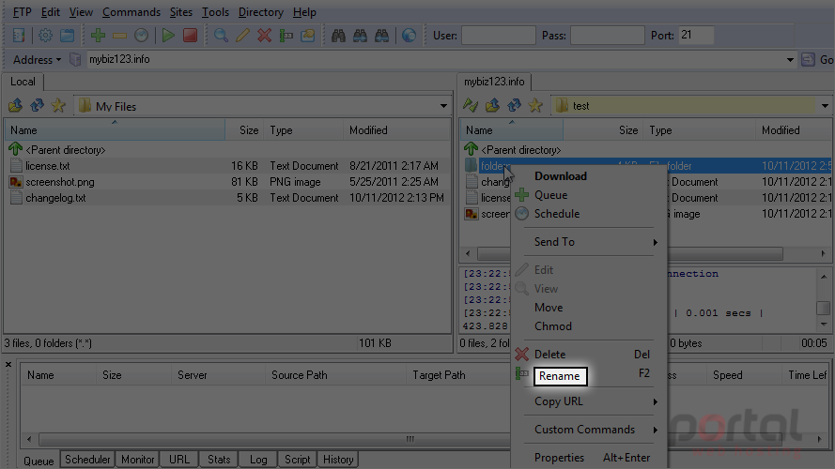
Task: Click the User input field
Action: pos(499,36)
